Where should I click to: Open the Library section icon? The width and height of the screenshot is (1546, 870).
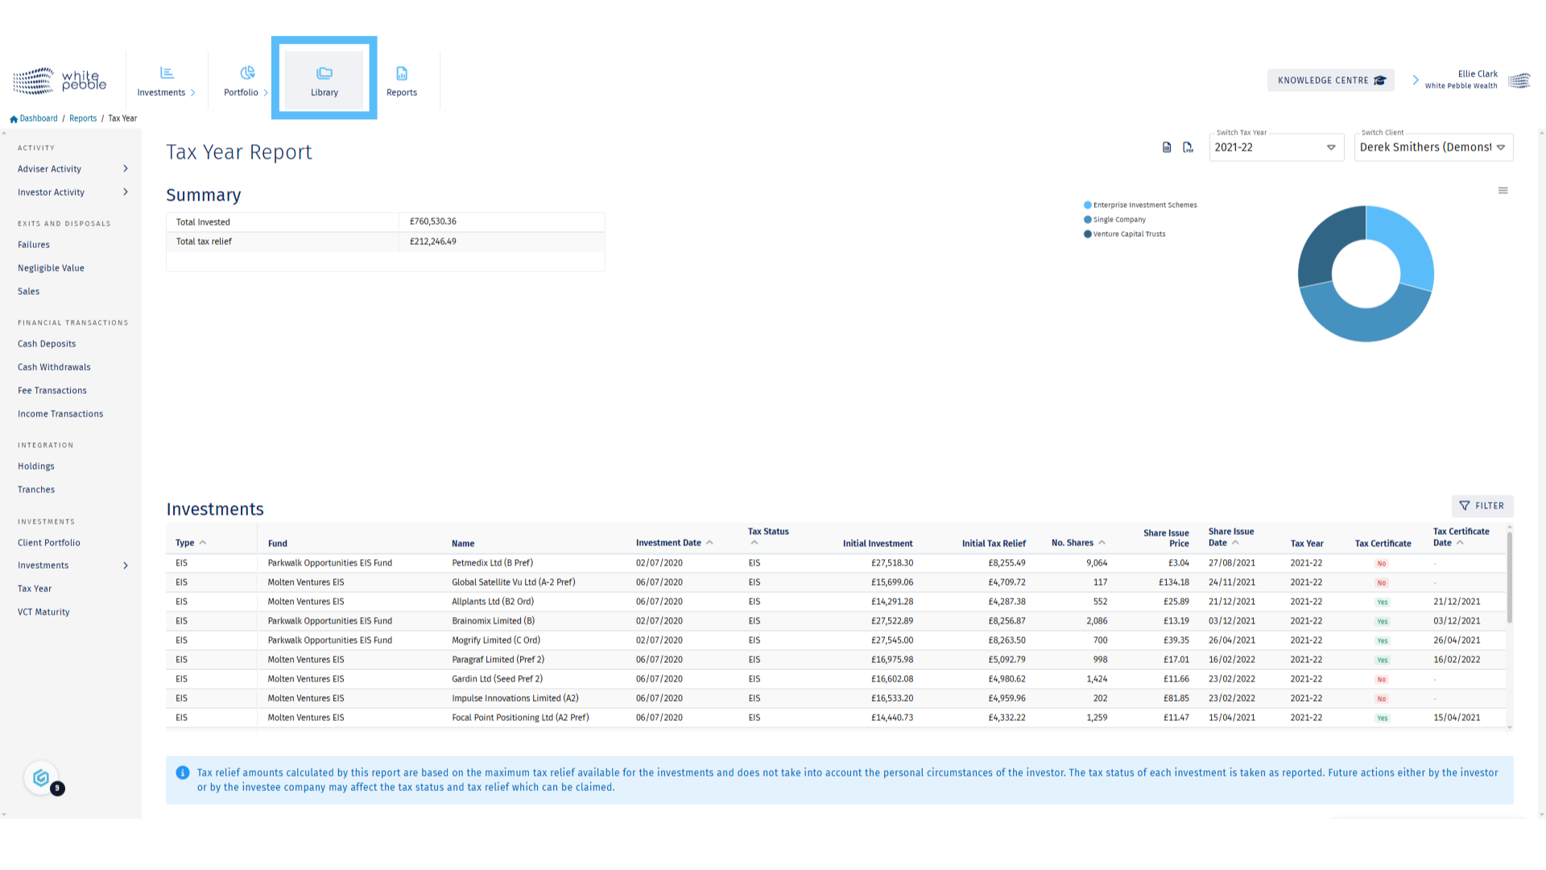324,73
